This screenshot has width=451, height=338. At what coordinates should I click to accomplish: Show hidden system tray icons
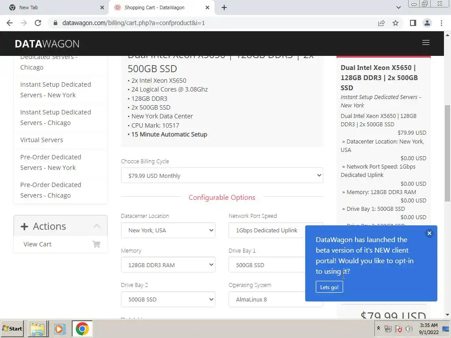tap(378, 328)
